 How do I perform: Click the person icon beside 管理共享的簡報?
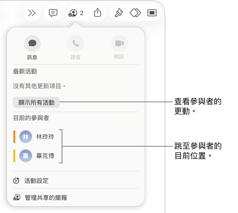16,198
